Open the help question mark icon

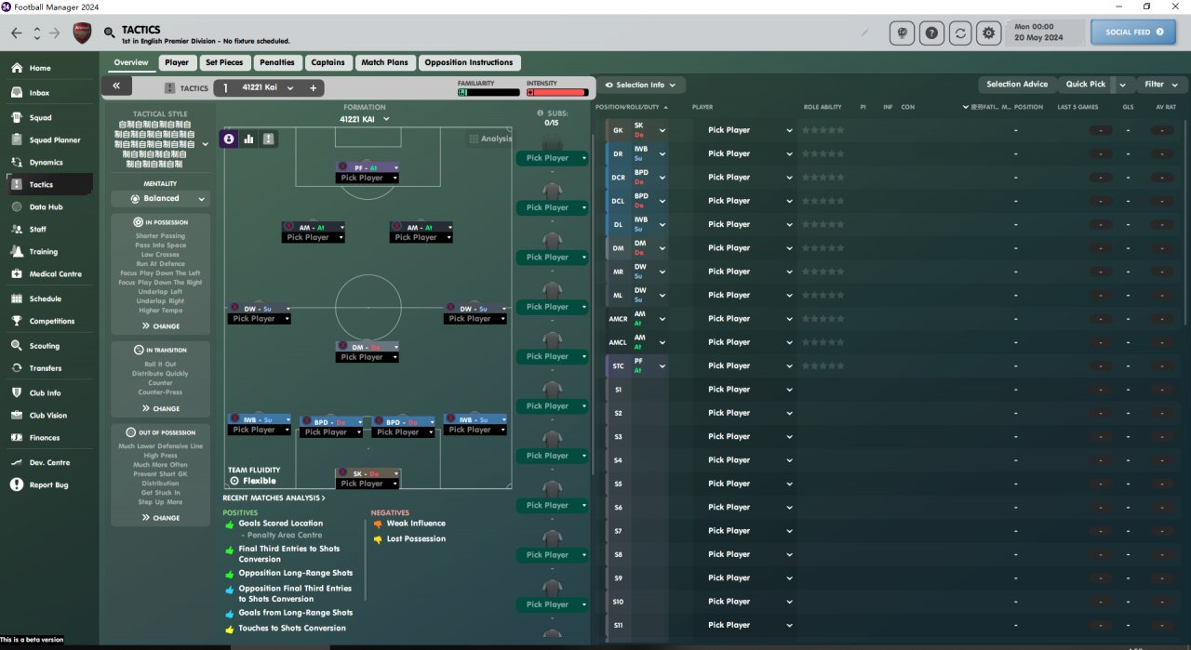click(x=931, y=33)
